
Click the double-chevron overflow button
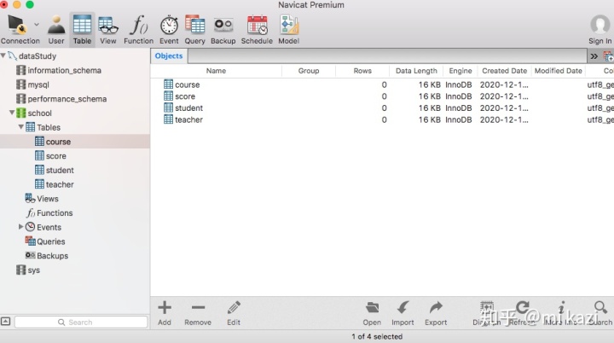tap(594, 56)
